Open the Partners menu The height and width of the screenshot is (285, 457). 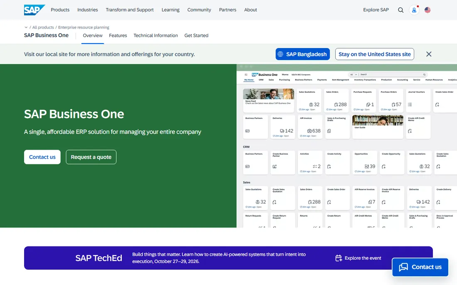[228, 10]
